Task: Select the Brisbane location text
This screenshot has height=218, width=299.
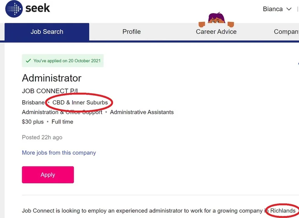Action: 33,103
